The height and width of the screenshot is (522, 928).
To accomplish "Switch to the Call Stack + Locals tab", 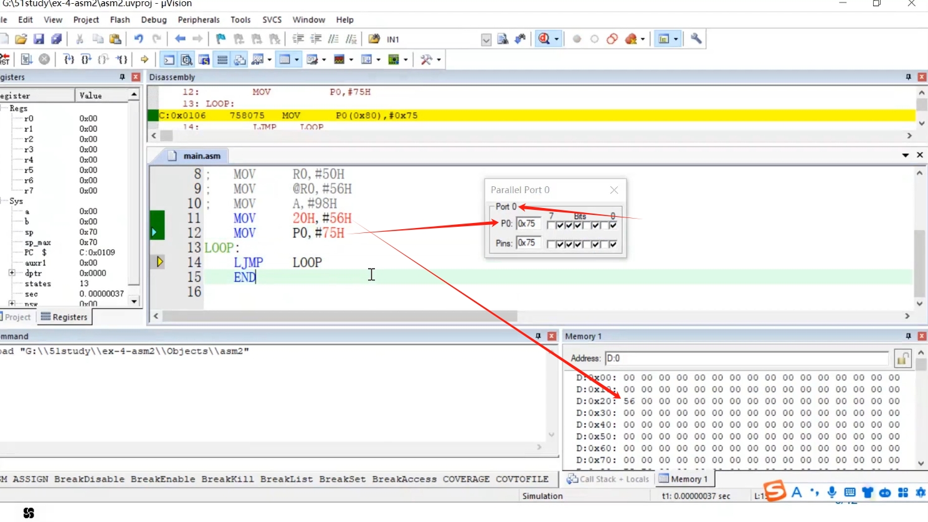I will [x=608, y=479].
